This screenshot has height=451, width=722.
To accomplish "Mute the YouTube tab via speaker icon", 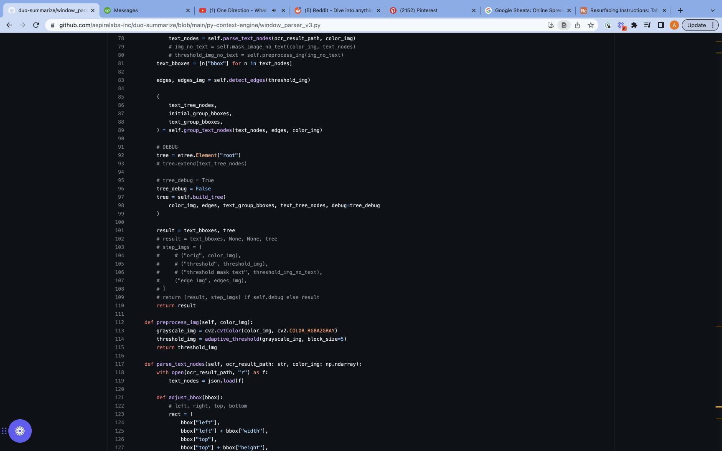I will pos(274,10).
